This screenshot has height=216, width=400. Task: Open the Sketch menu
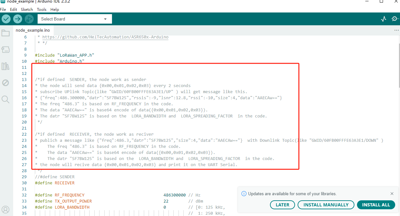[x=27, y=10]
